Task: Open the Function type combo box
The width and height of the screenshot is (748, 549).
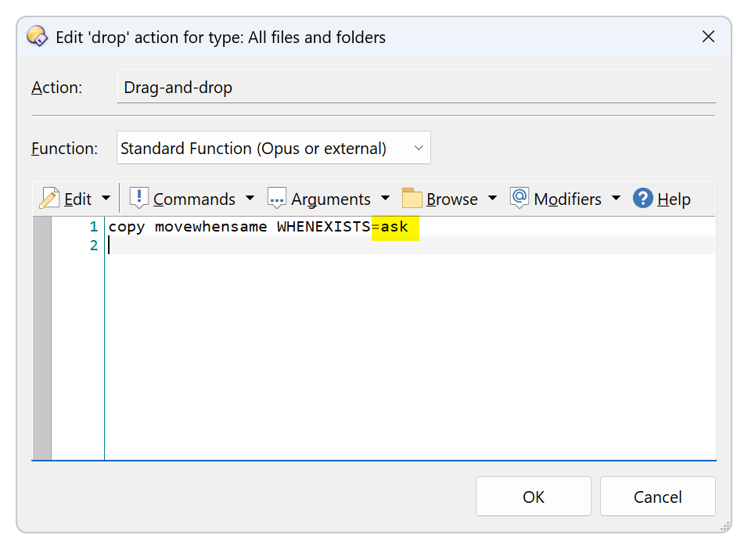Action: tap(273, 148)
